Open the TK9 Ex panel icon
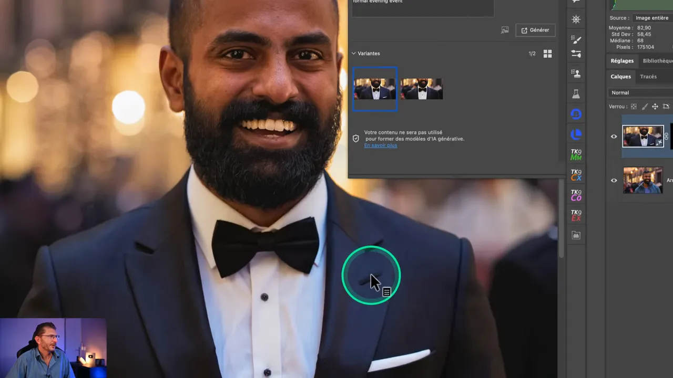 point(576,215)
